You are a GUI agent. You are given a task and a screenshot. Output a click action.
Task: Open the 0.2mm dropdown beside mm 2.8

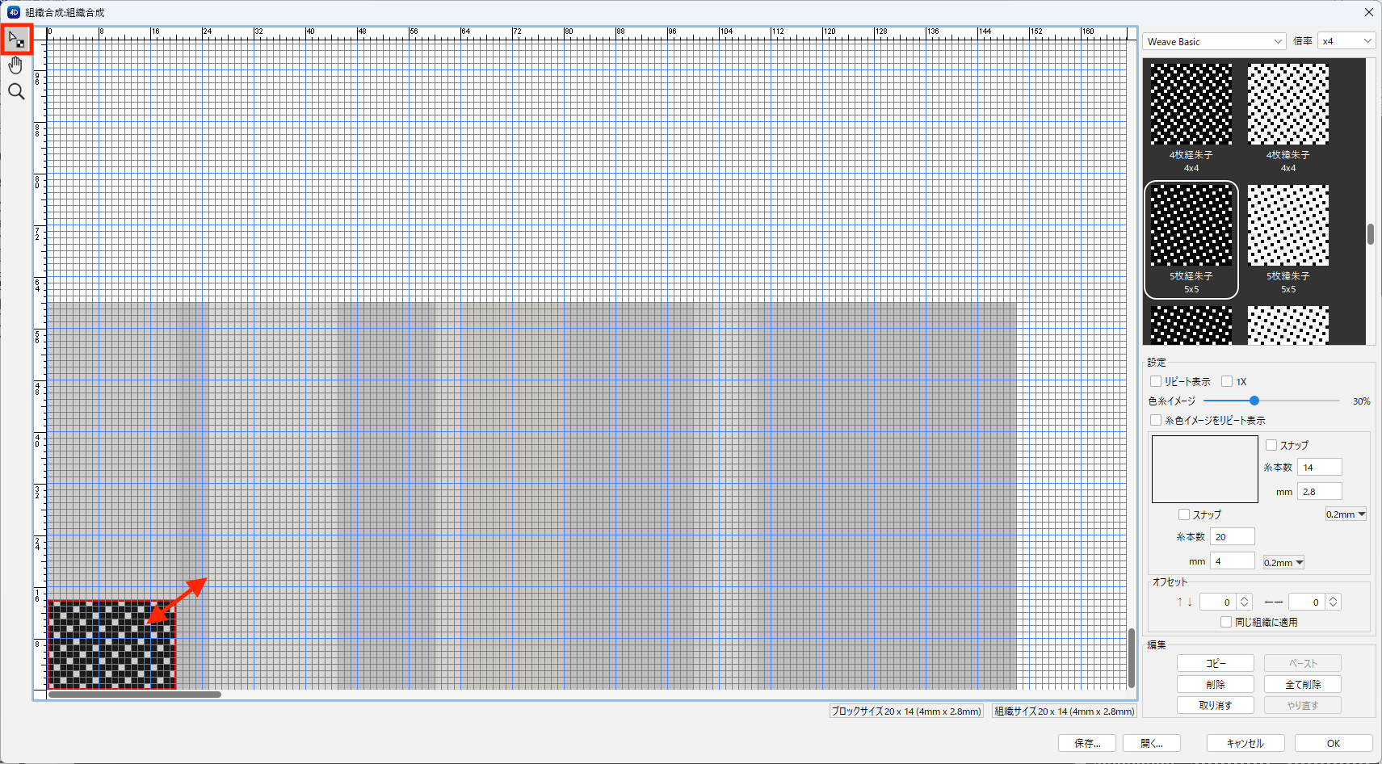coord(1346,514)
